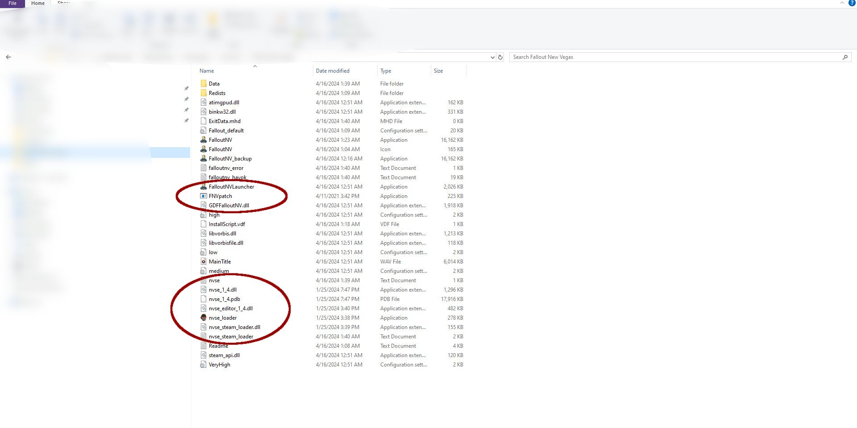This screenshot has height=428, width=857.
Task: Select the nvse_steam_loader.dll file
Action: point(234,327)
